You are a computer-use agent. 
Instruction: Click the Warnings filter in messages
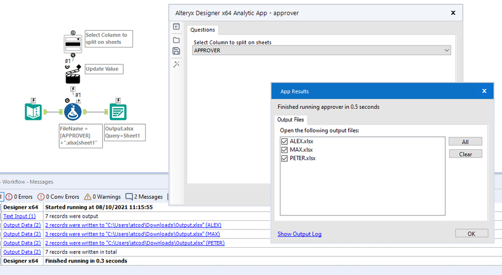(102, 197)
